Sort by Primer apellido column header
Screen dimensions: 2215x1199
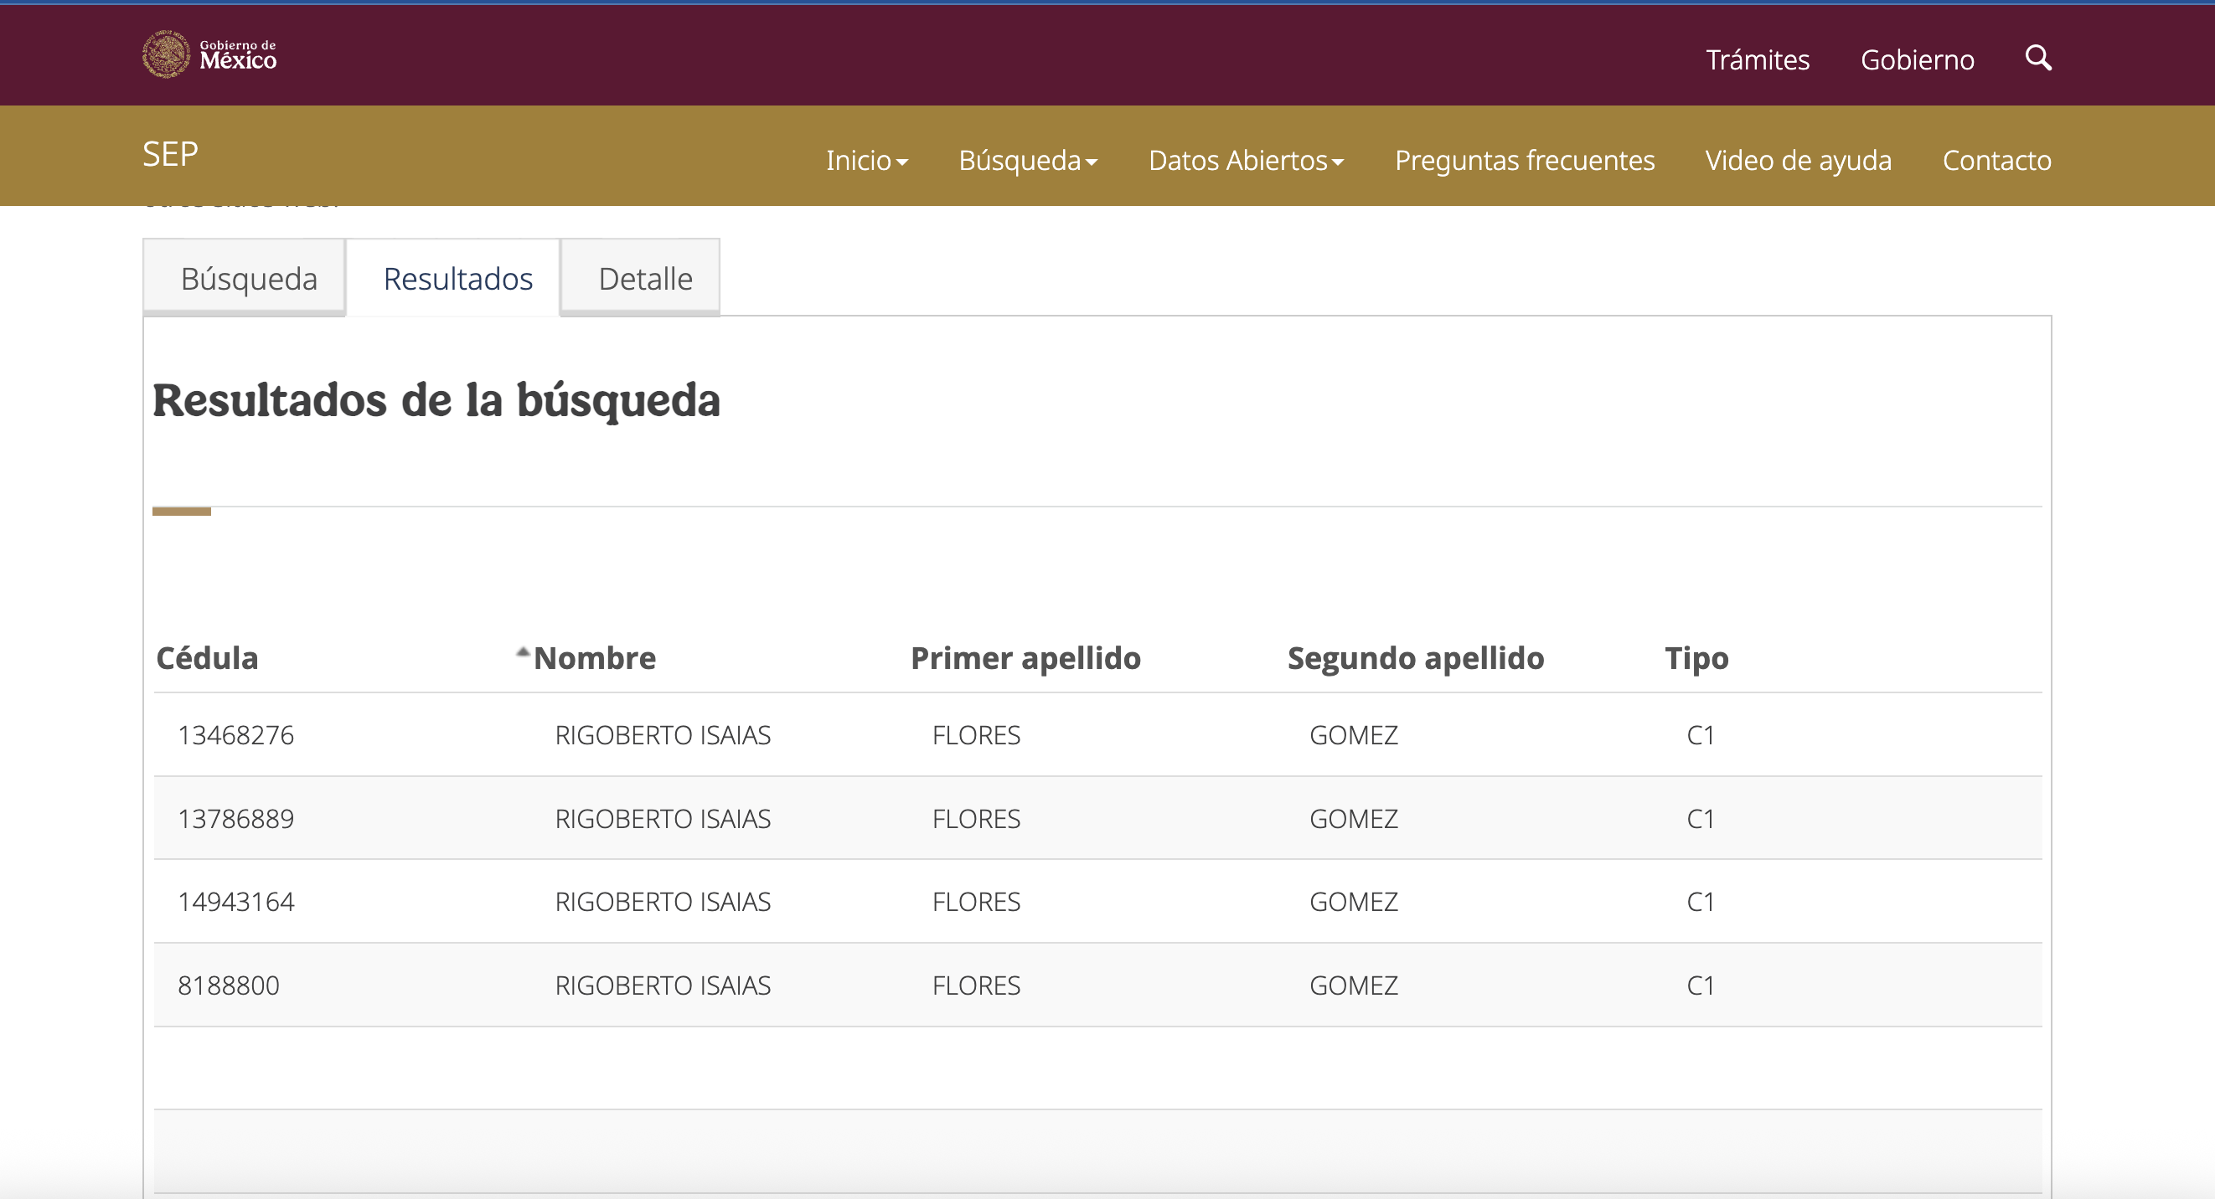pos(1025,658)
